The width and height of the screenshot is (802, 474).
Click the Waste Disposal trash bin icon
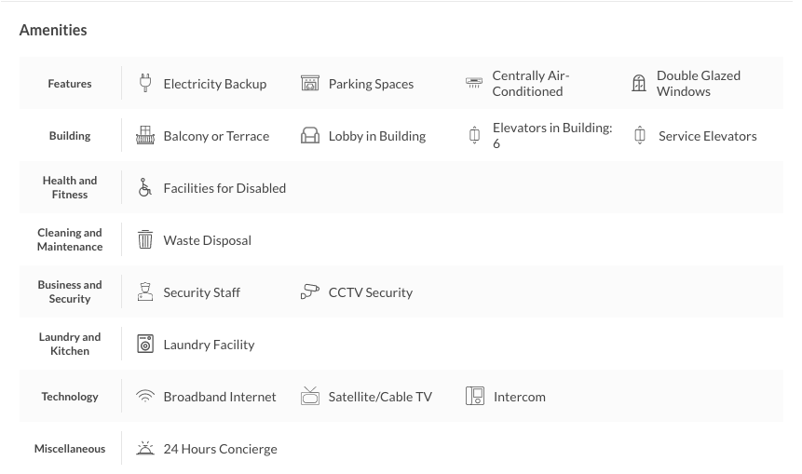point(145,240)
